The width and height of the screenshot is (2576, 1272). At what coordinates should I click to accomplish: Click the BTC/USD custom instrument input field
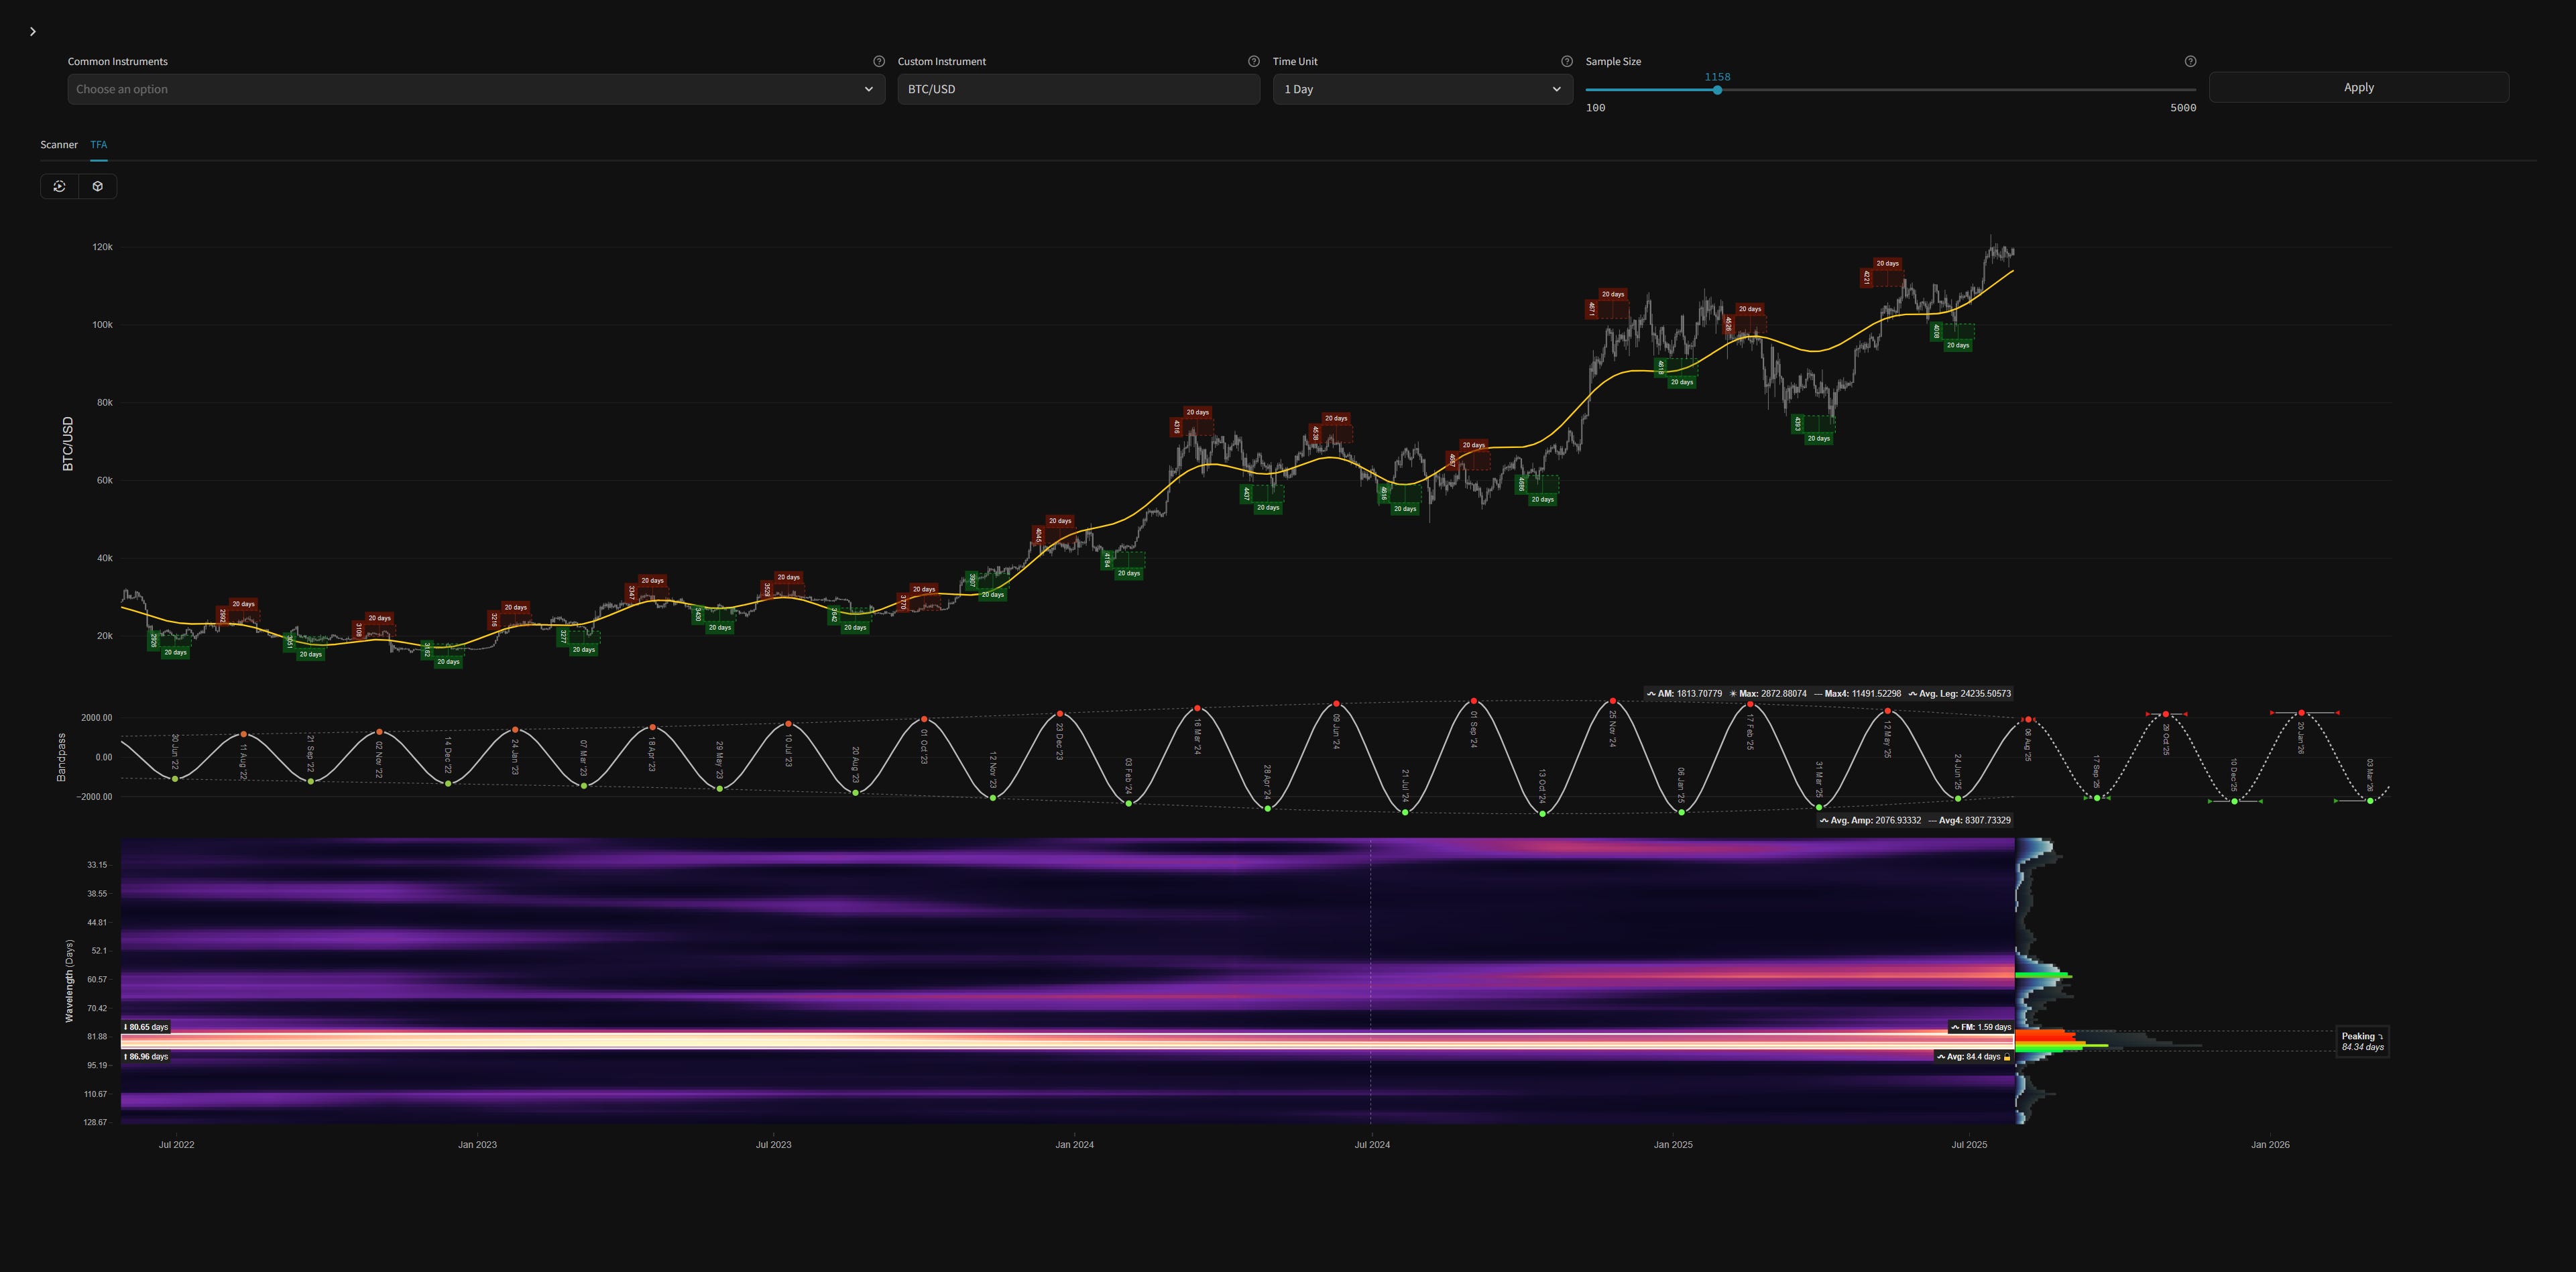(x=1078, y=89)
